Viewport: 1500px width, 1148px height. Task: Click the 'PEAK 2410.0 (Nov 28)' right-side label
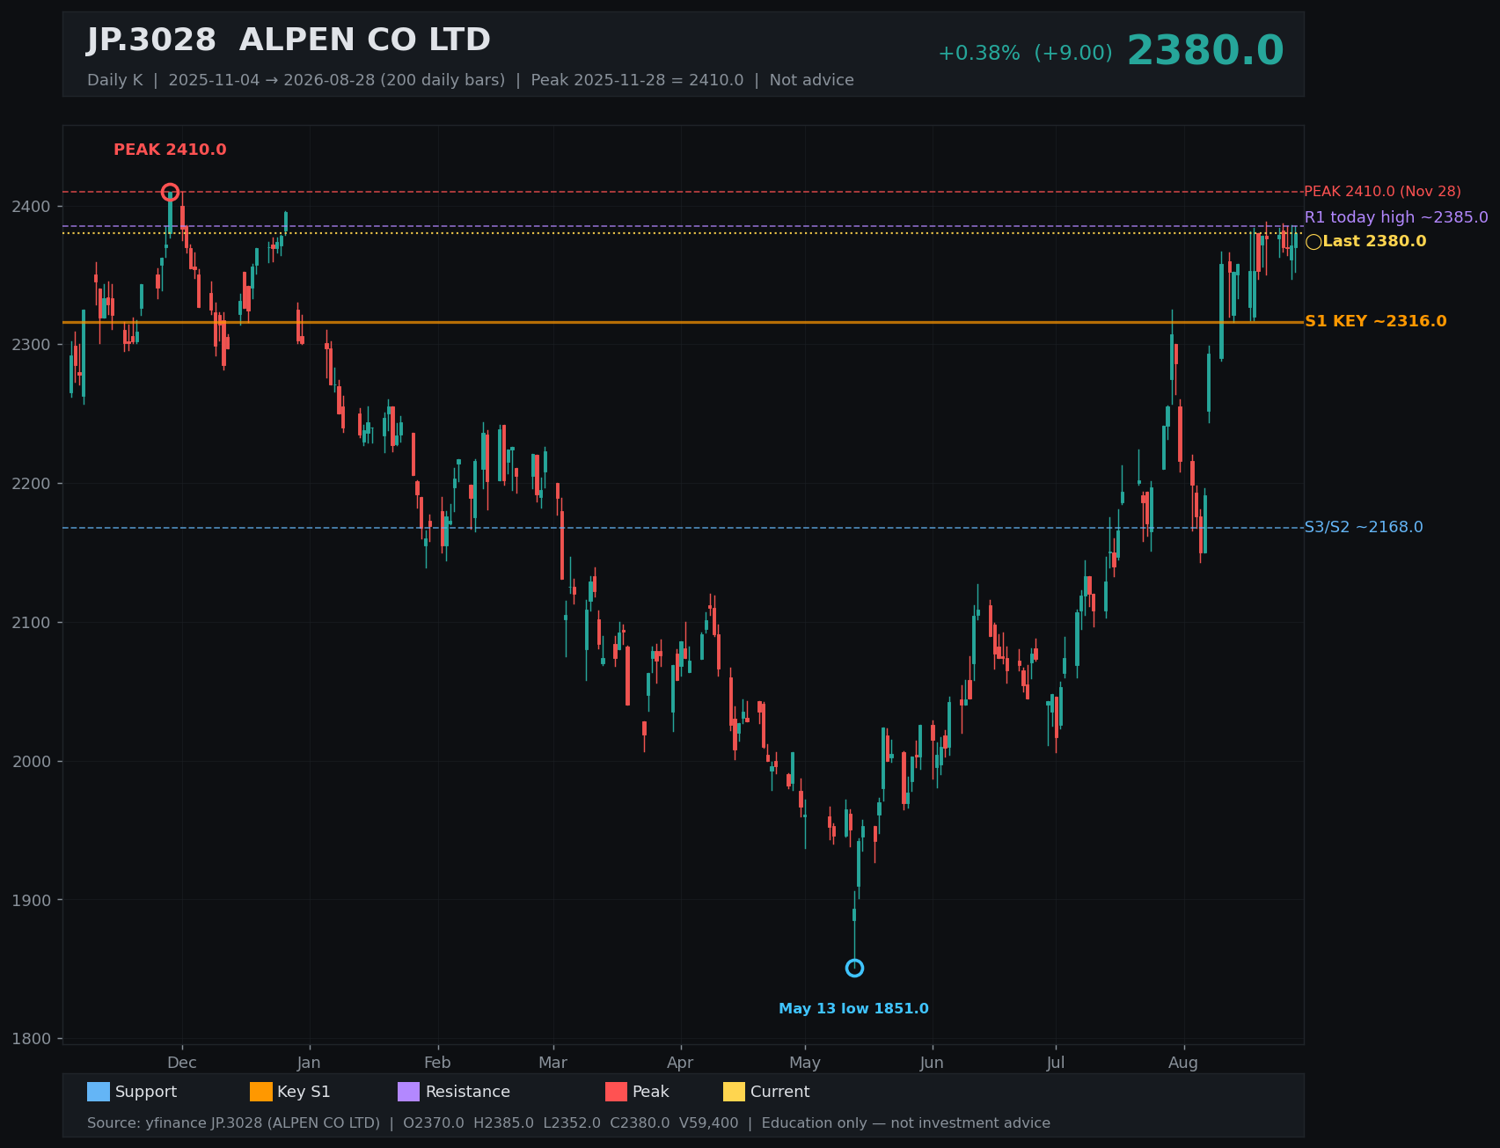point(1382,192)
